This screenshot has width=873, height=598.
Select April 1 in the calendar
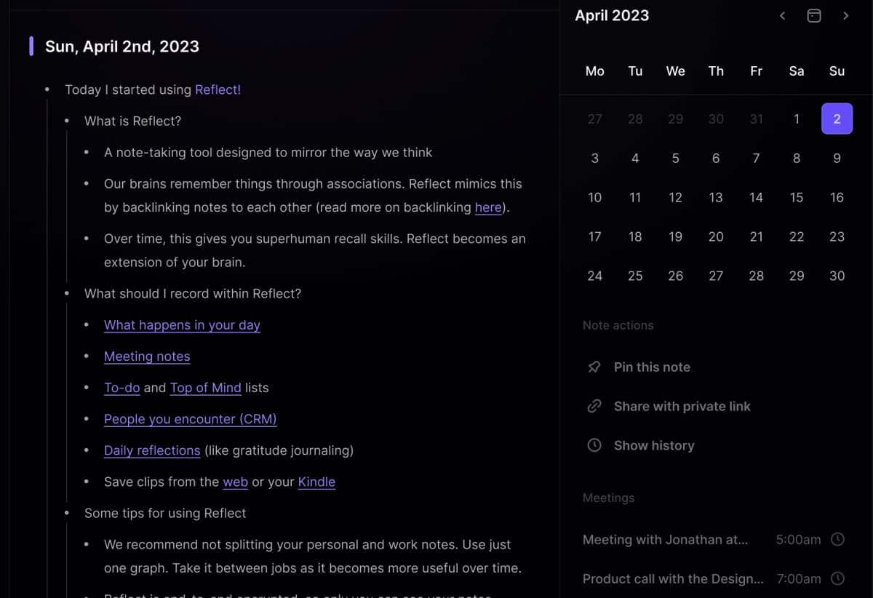tap(797, 119)
